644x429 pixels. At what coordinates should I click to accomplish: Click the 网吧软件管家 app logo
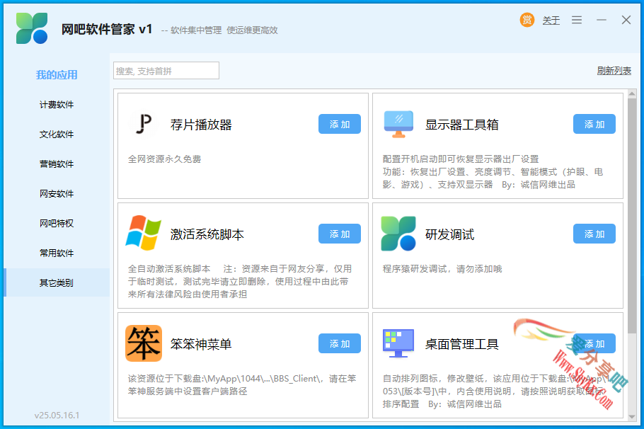click(32, 28)
